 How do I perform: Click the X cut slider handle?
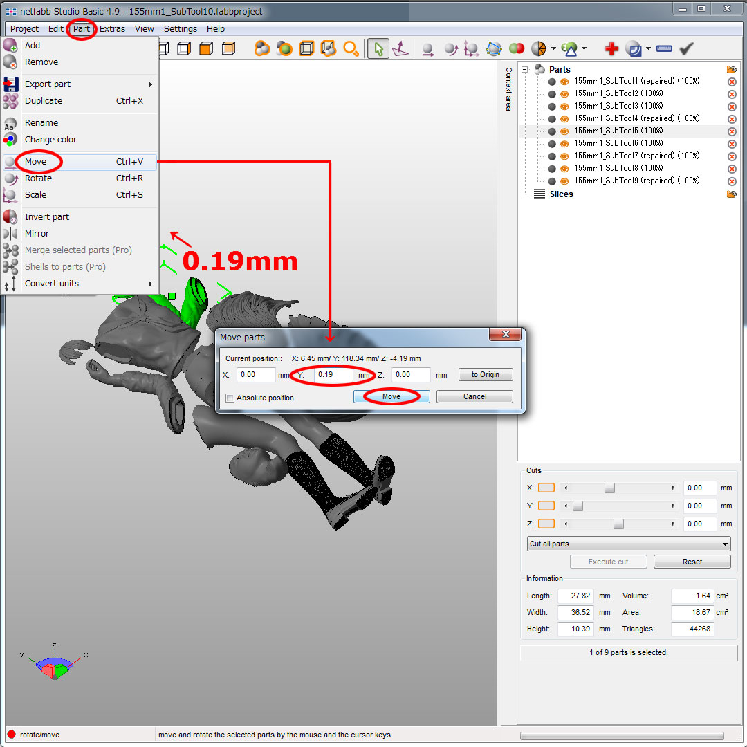point(609,488)
